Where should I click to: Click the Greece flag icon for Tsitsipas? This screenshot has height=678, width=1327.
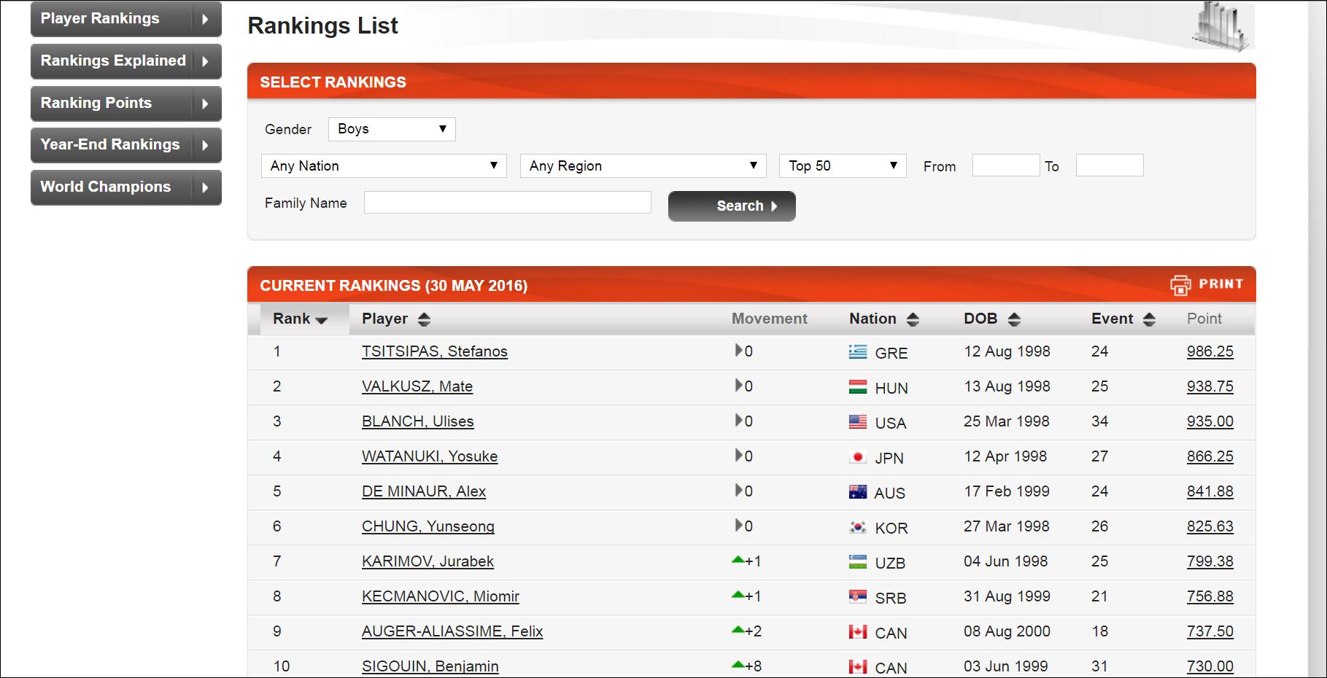point(858,352)
